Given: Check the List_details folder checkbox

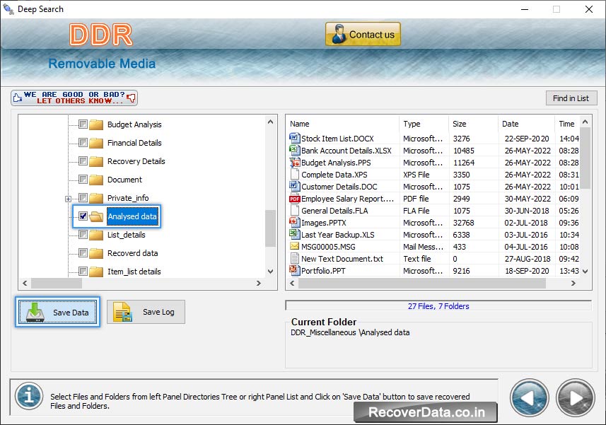Looking at the screenshot, I should (83, 234).
